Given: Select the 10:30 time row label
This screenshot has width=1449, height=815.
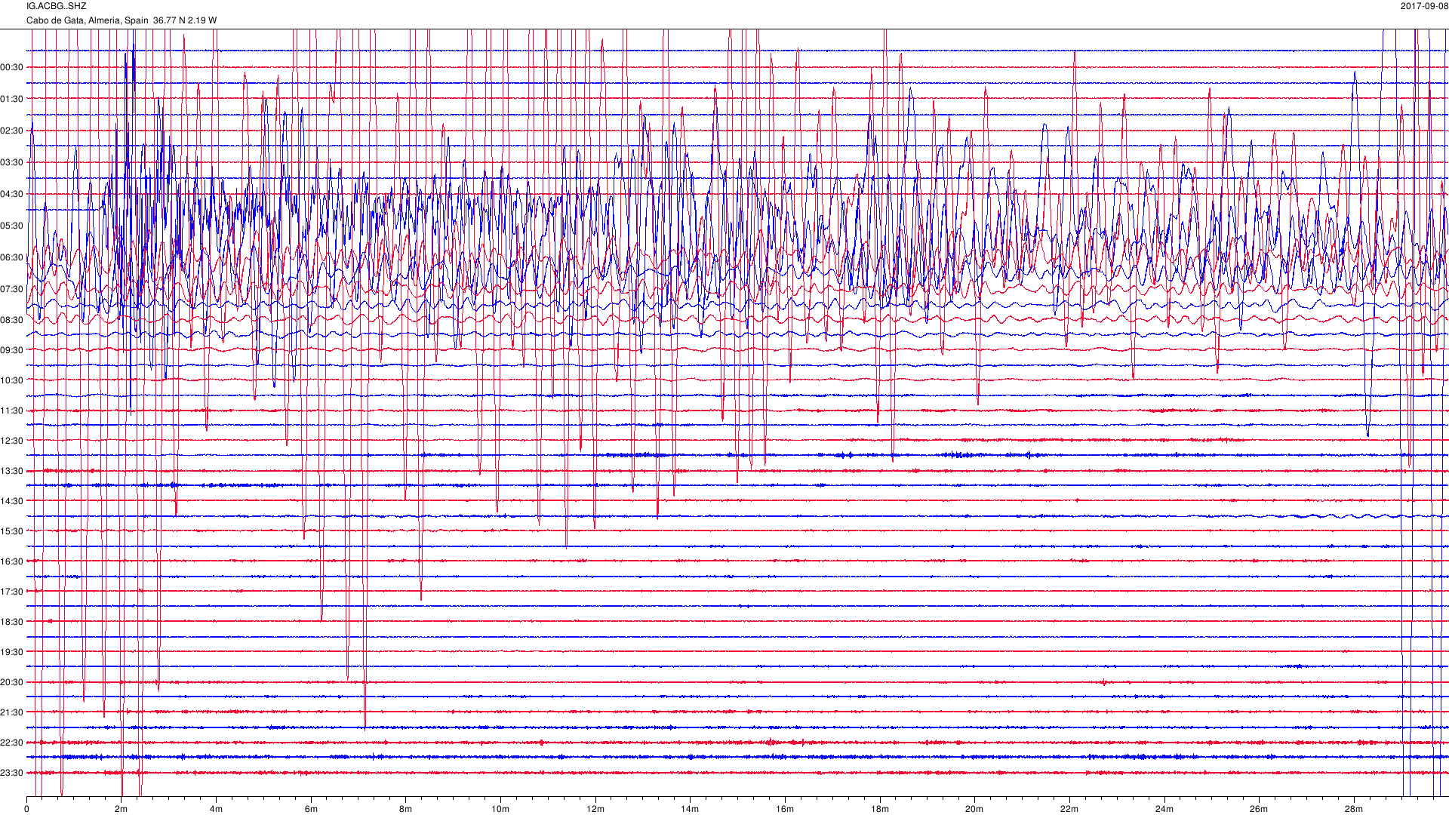Looking at the screenshot, I should [12, 380].
